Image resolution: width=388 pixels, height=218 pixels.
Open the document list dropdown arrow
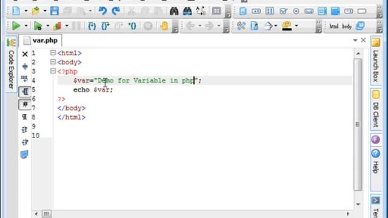(355, 40)
